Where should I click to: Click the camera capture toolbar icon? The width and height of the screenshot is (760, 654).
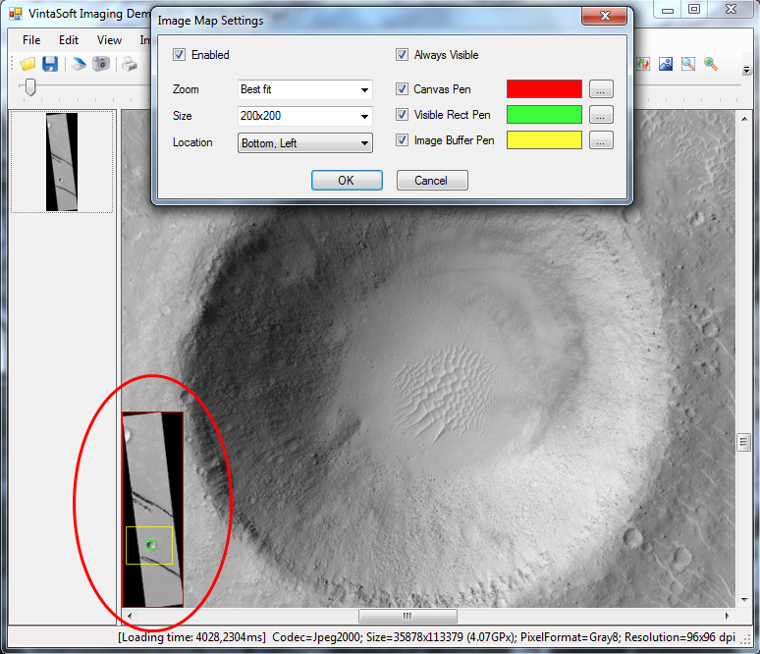[x=101, y=64]
